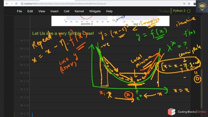Click the Trusted notebook indicator
208x117 pixels.
coord(164,11)
